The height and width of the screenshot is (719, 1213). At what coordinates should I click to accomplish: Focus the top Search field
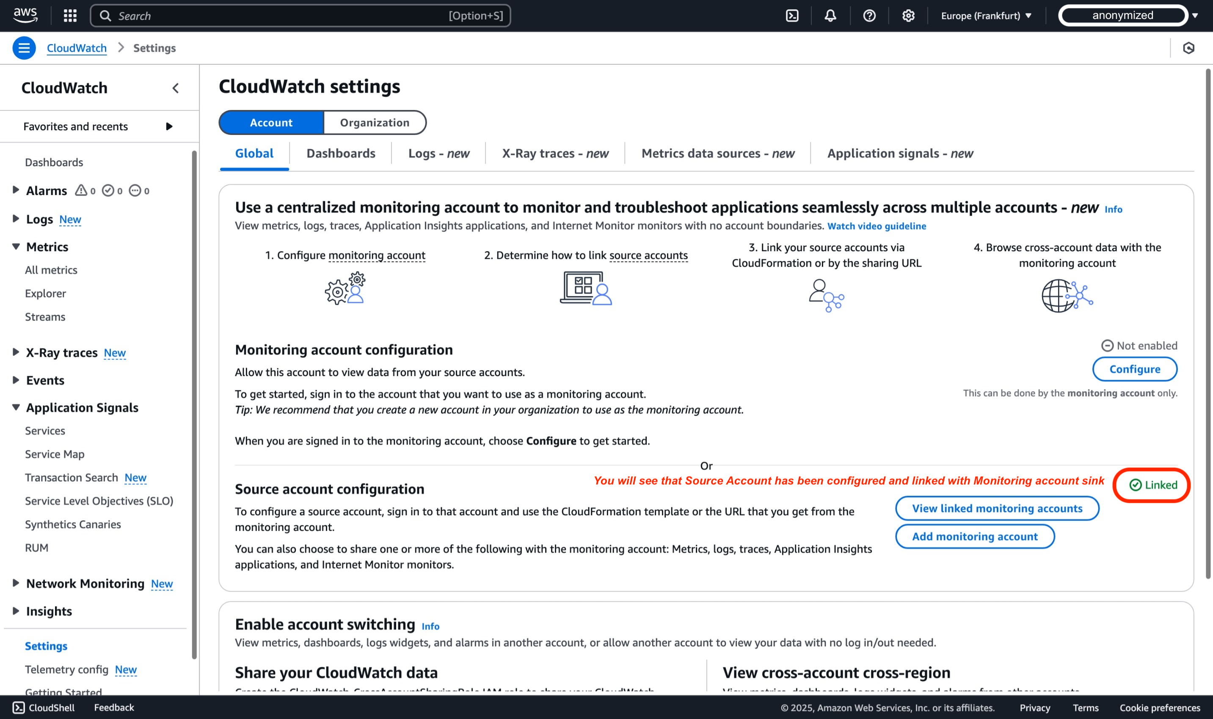point(300,16)
